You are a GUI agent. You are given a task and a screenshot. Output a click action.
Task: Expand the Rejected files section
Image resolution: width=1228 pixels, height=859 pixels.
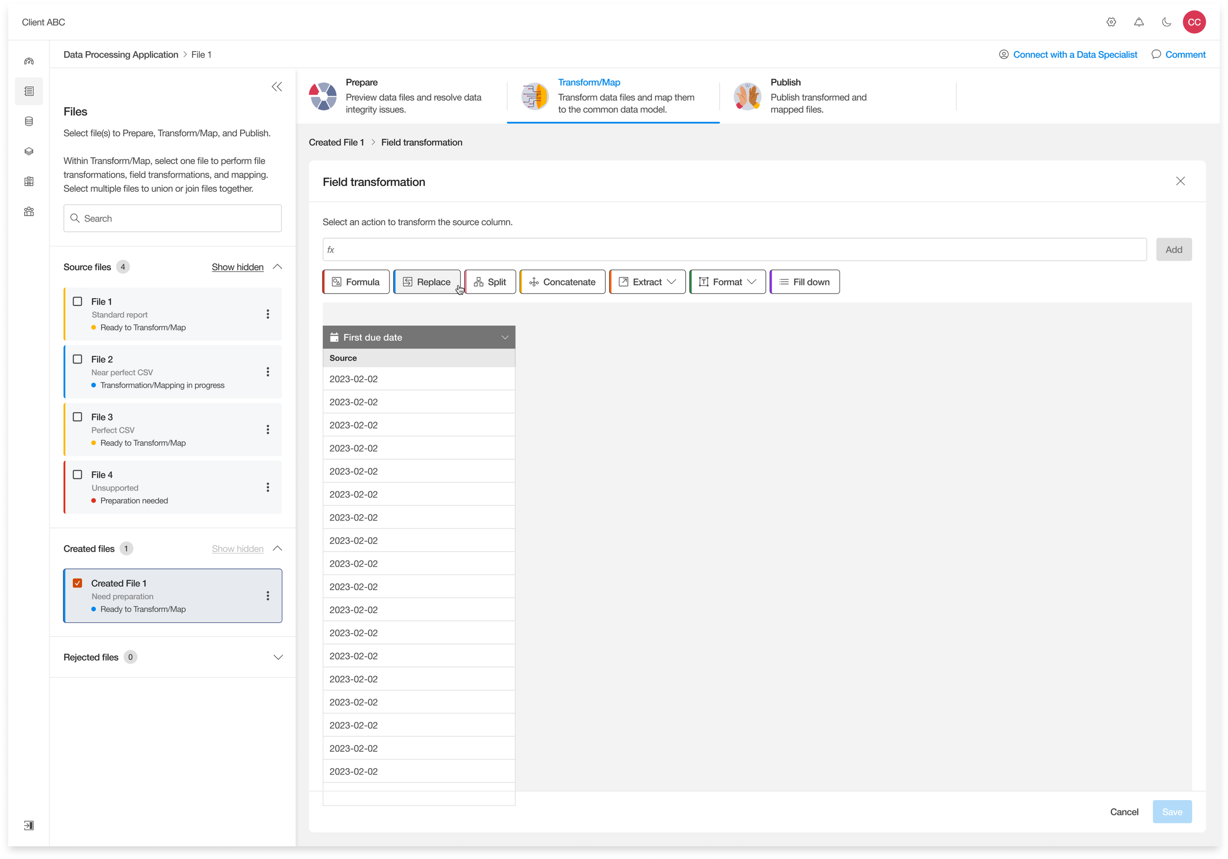coord(278,657)
